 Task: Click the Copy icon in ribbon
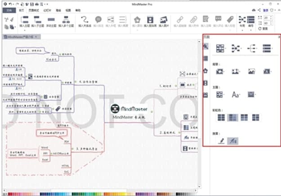[6, 27]
